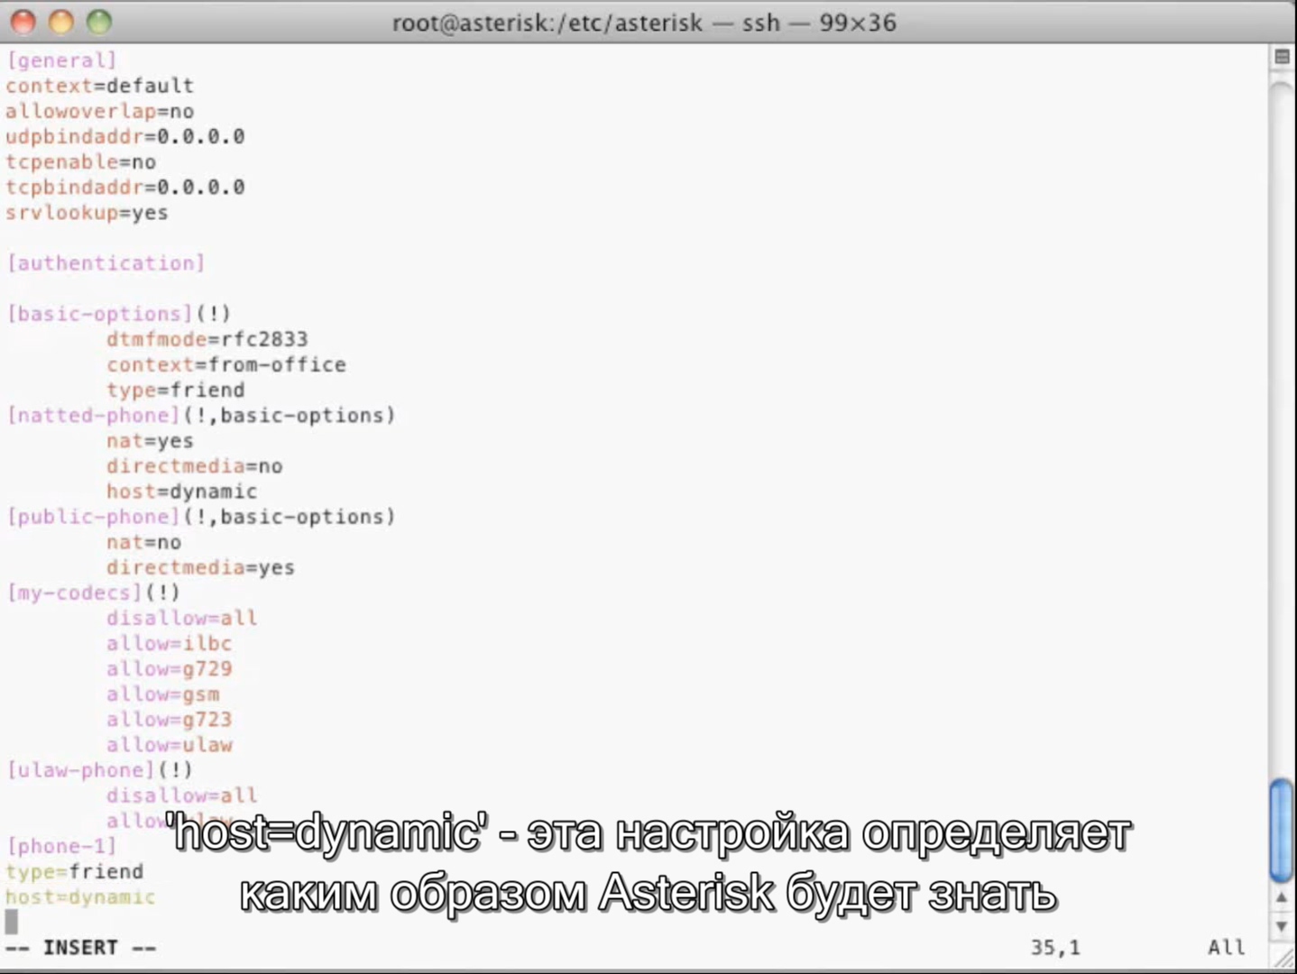The height and width of the screenshot is (974, 1297).
Task: Click the -- INSERT -- mode indicator
Action: pos(80,948)
